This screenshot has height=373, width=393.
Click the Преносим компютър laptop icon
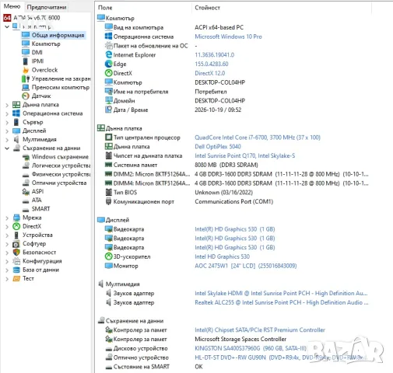(26, 87)
